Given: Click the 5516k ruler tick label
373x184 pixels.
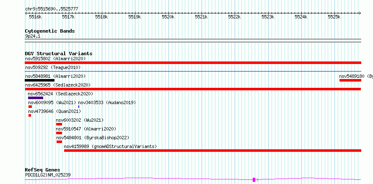Looking at the screenshot, I should [35, 17].
